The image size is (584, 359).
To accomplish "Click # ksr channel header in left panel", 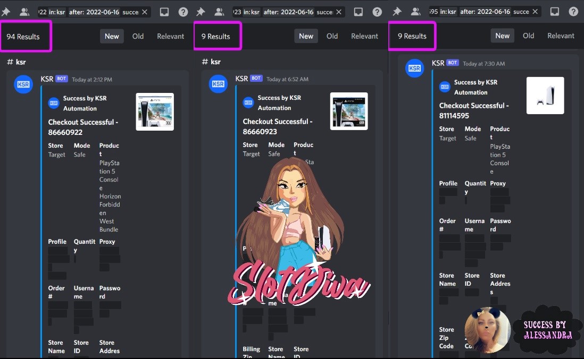I will pos(16,62).
